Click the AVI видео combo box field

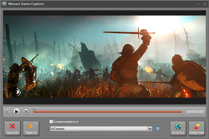[x=99, y=129]
